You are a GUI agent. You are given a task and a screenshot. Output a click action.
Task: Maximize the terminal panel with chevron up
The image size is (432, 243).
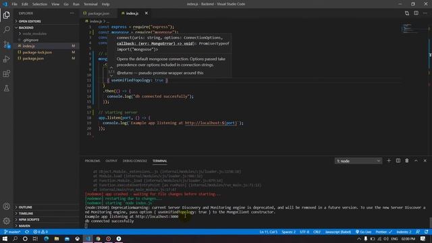[x=416, y=161]
